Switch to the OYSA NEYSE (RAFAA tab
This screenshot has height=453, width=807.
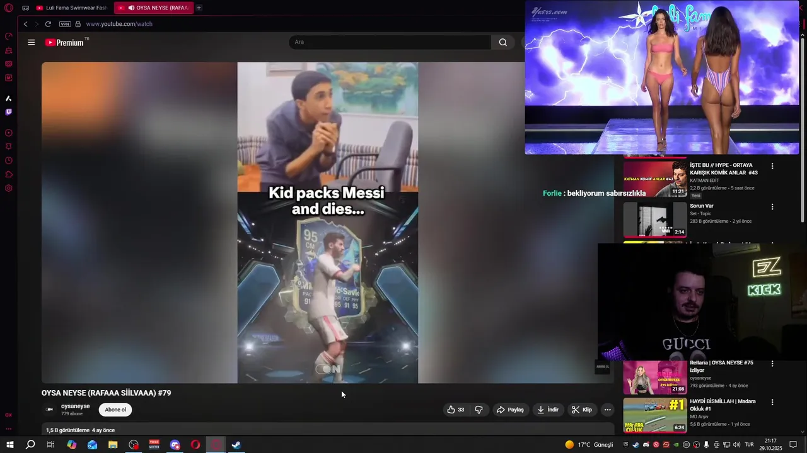(154, 8)
